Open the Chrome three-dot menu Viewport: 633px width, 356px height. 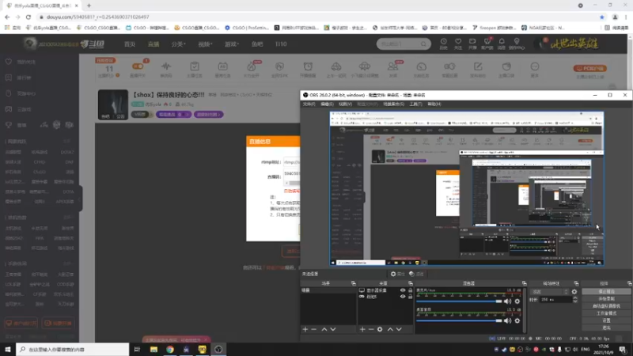click(x=626, y=17)
